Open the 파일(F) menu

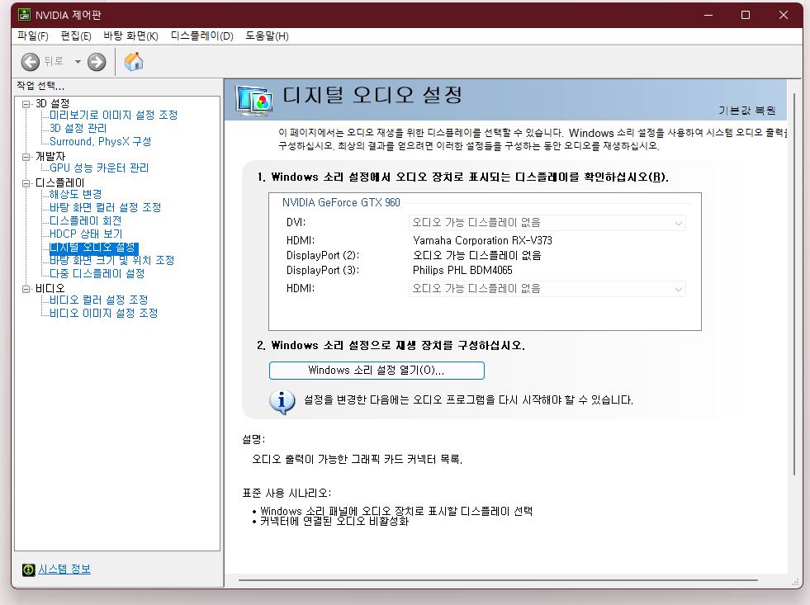coord(32,35)
